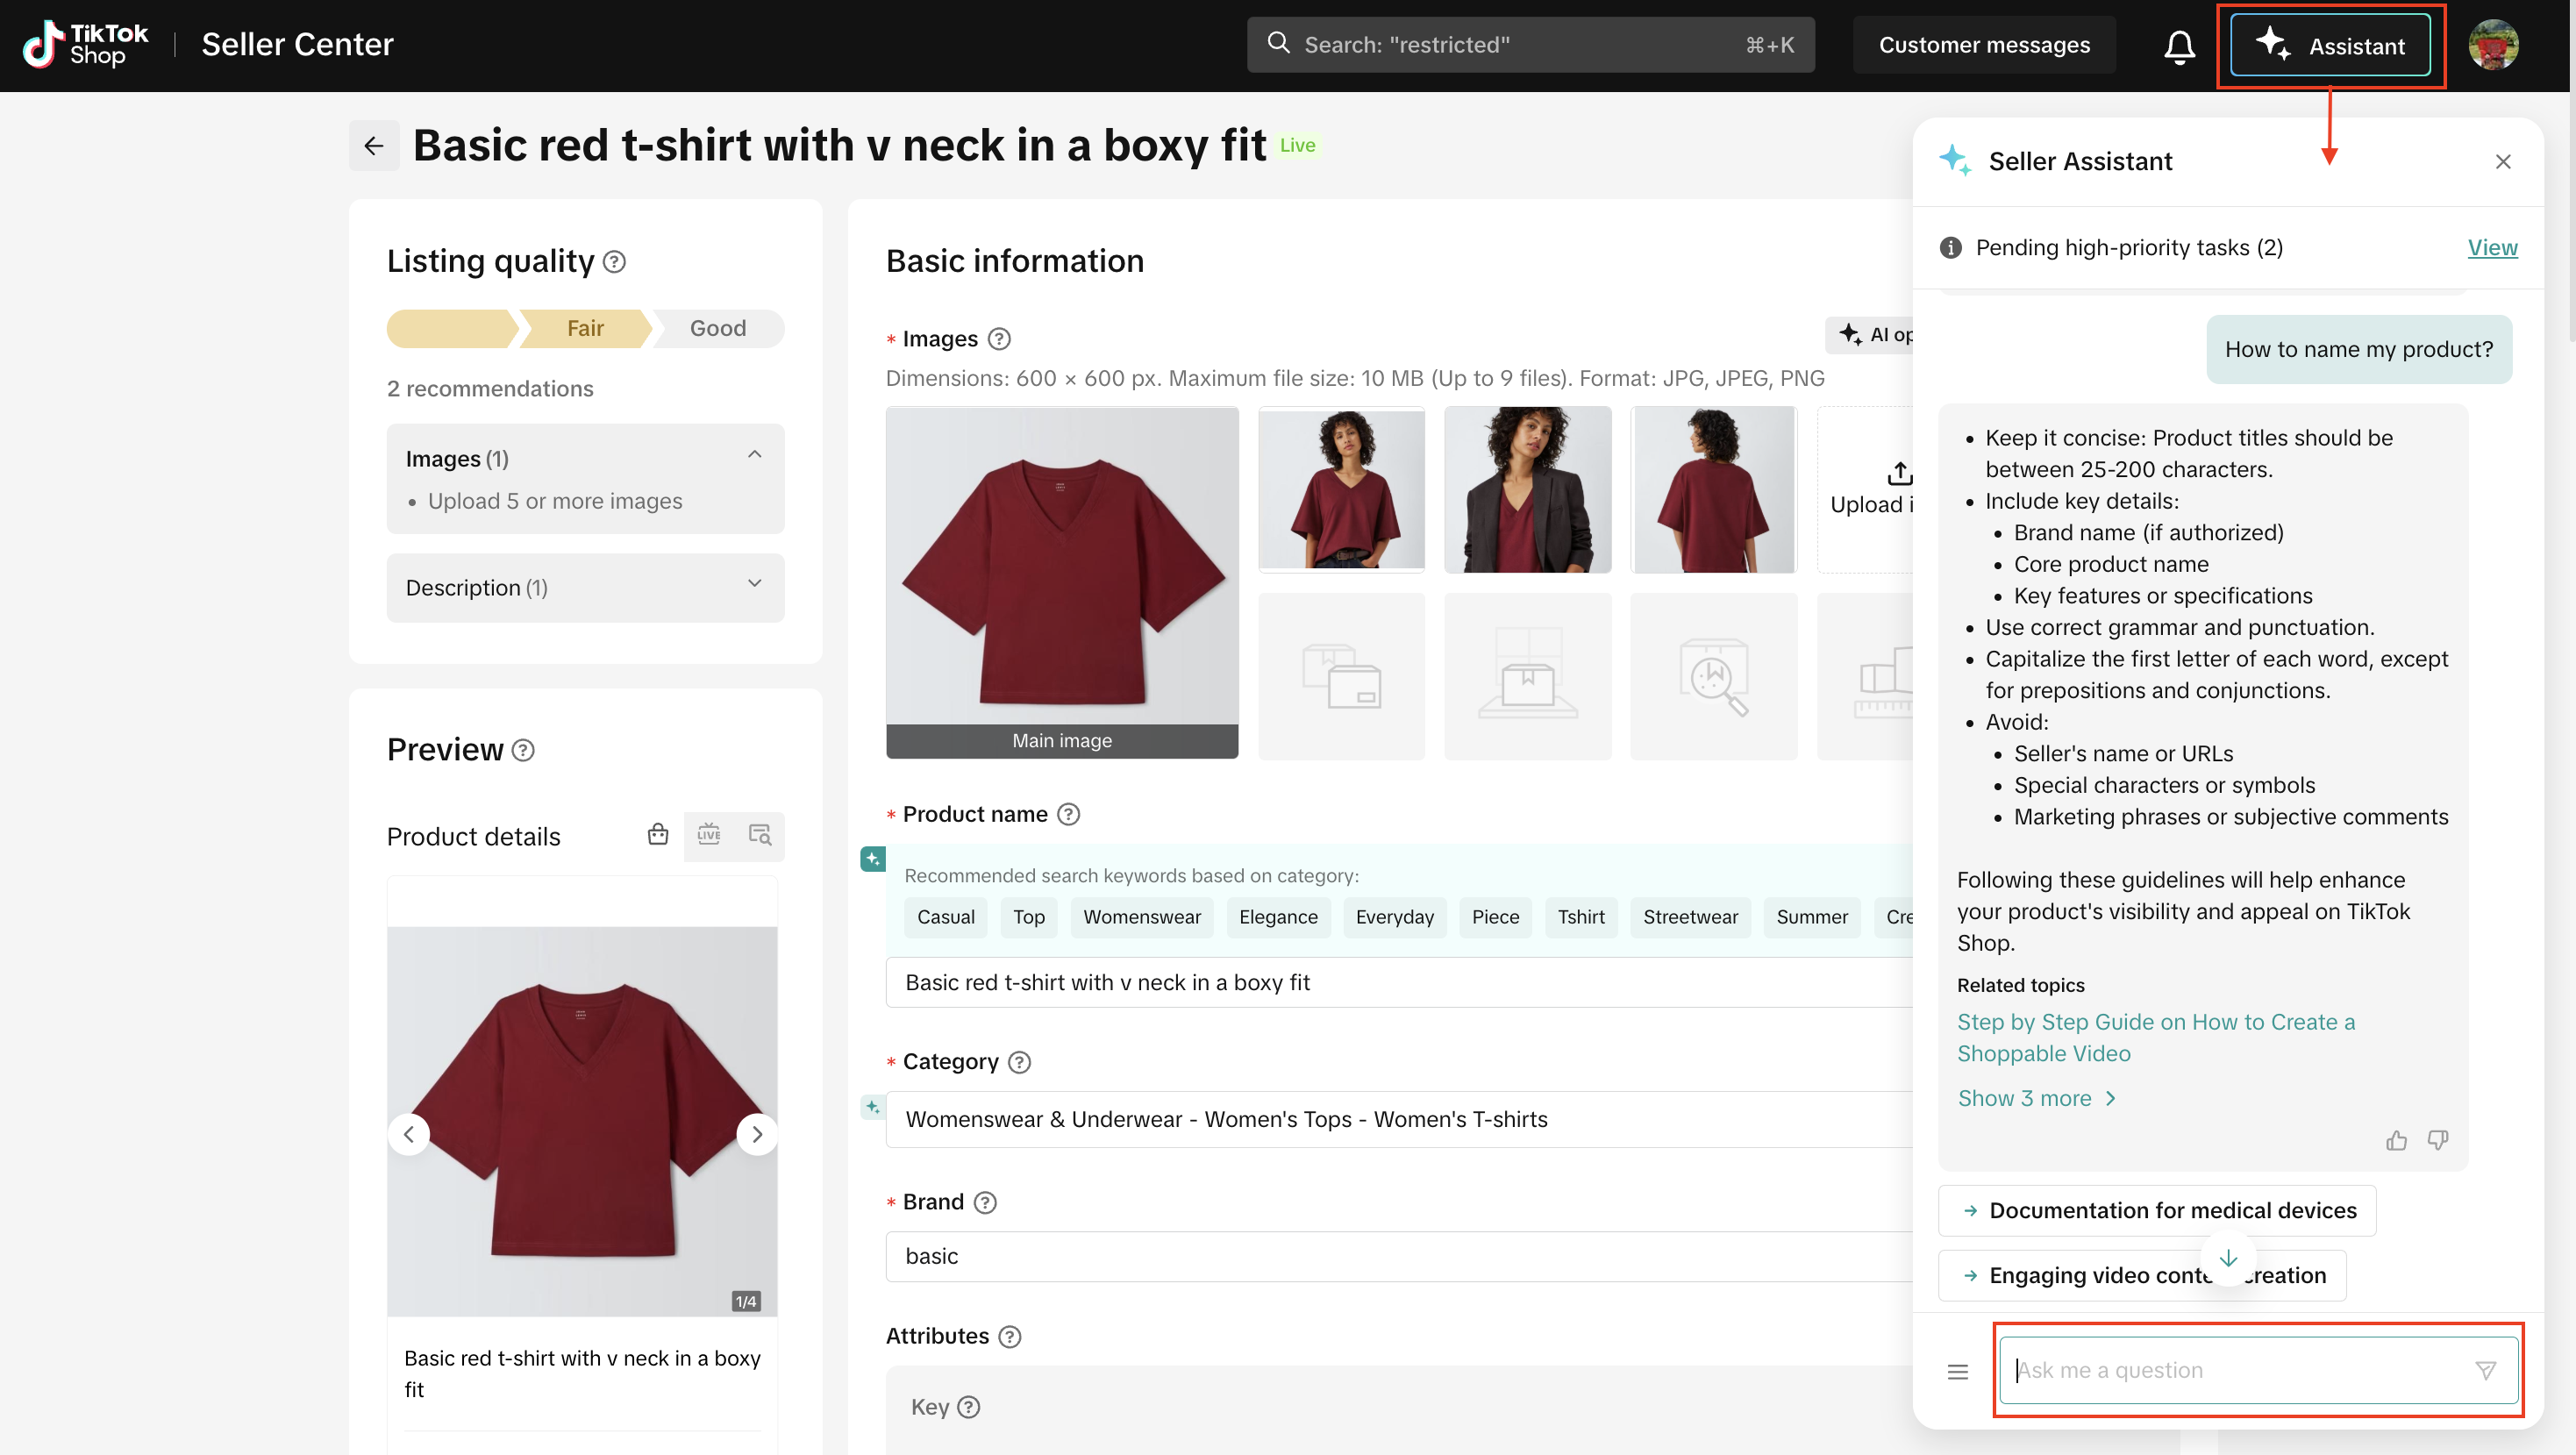
Task: Switch preview to search view icon
Action: [x=760, y=835]
